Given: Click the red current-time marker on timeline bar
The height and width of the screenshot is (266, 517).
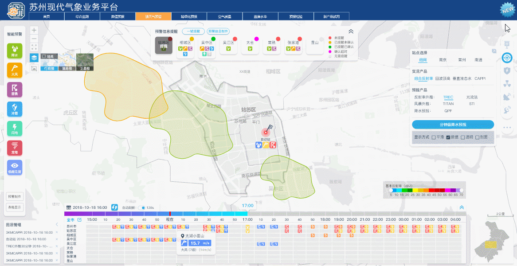Looking at the screenshot, I should click(x=170, y=214).
